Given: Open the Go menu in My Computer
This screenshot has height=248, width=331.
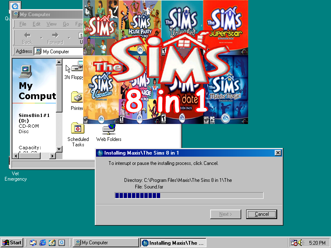Looking at the screenshot, I should [x=66, y=24].
